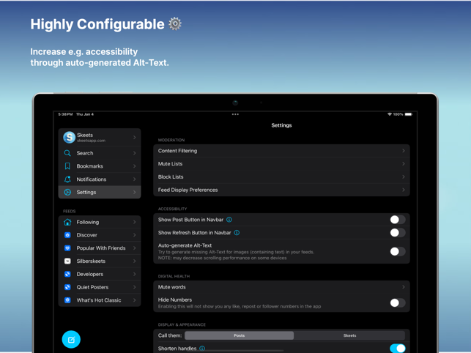471x353 pixels.
Task: Open the Popular With Friends feed
Action: (x=100, y=248)
